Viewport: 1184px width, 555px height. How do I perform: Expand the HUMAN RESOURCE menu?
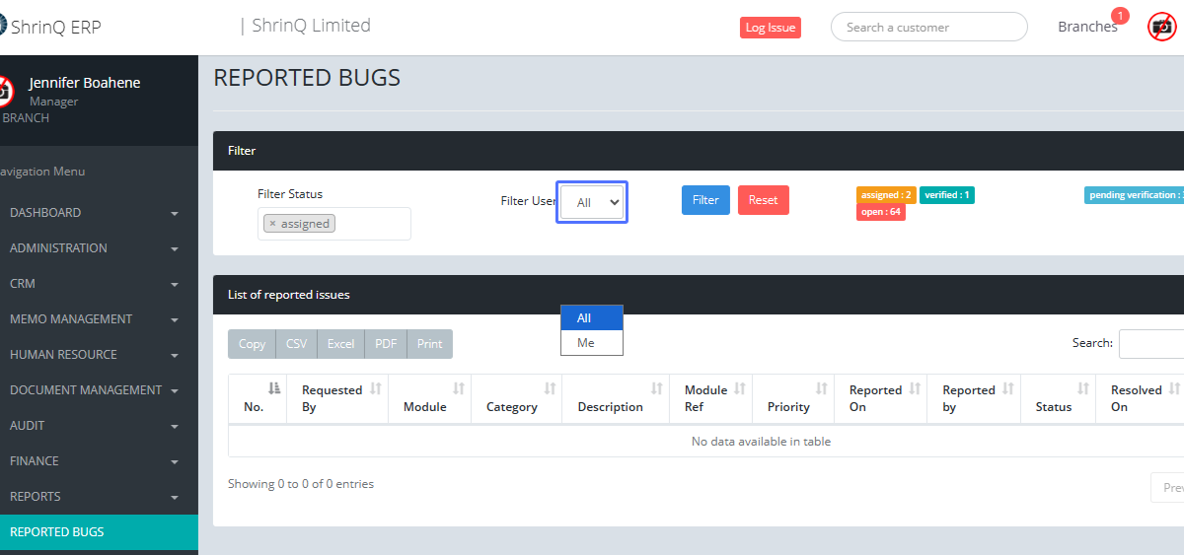(94, 355)
